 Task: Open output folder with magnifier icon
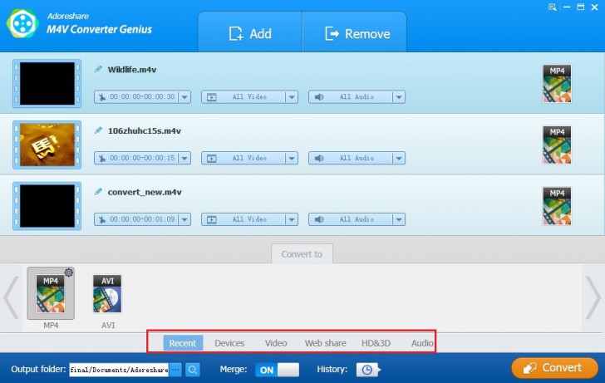193,370
